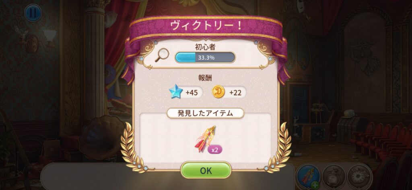Tap the ヴィクトリー! banner title
The height and width of the screenshot is (190, 412).
tap(206, 26)
